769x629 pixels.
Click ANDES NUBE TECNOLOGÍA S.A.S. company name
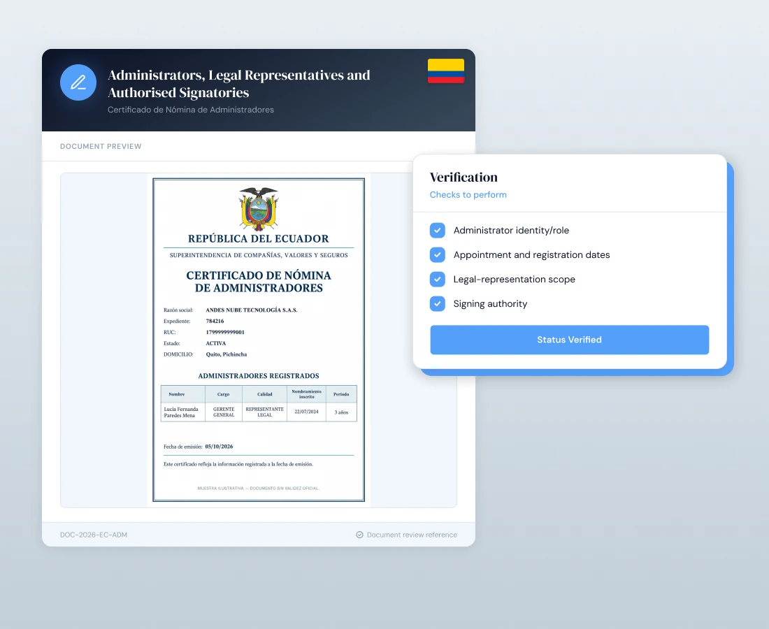252,310
